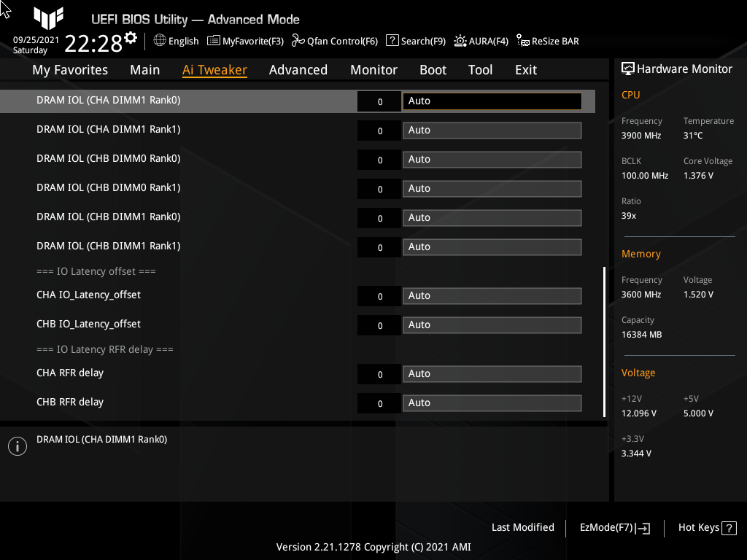Select DRAM IOL (CHB DIMM0 Rank0) label
Screen dimensions: 747x560
click(109, 158)
